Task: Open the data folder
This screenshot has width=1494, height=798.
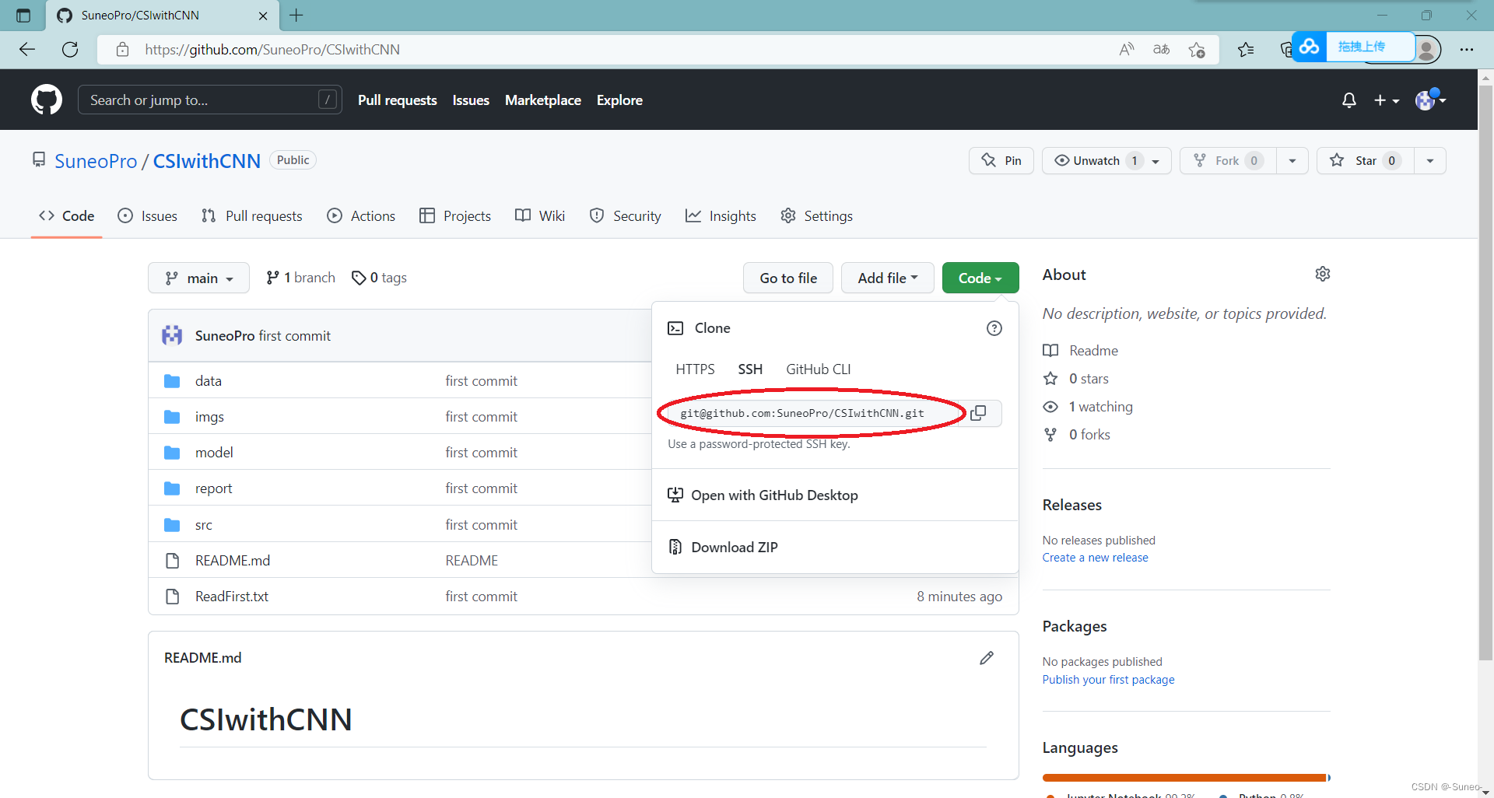Action: 208,381
